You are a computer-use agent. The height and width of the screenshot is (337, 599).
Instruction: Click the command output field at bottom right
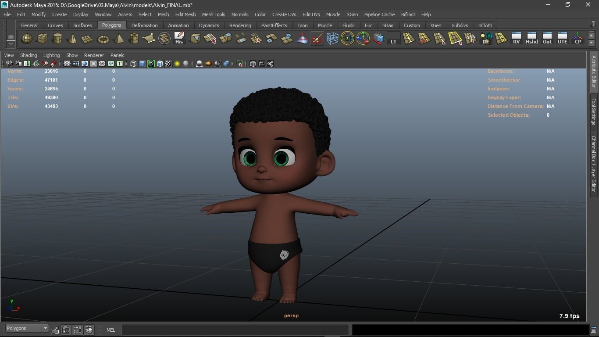[x=470, y=330]
